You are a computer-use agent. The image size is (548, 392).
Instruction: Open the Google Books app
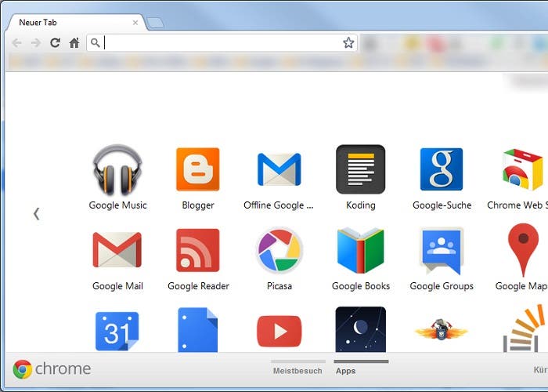360,251
